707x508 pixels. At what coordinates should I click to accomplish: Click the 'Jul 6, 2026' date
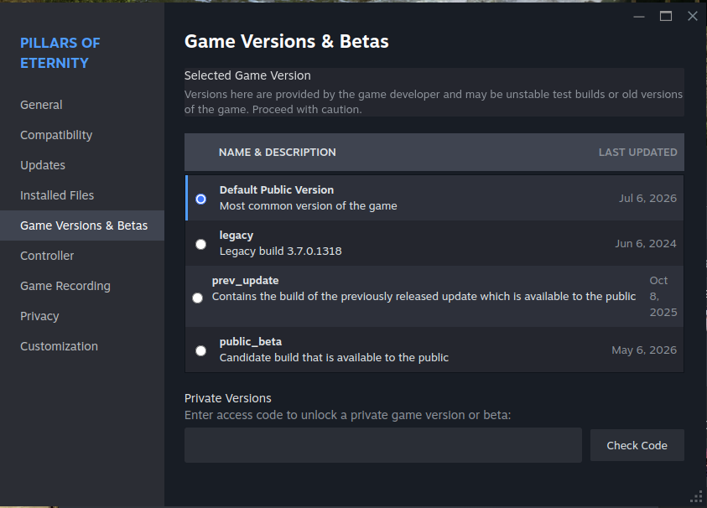pos(647,199)
